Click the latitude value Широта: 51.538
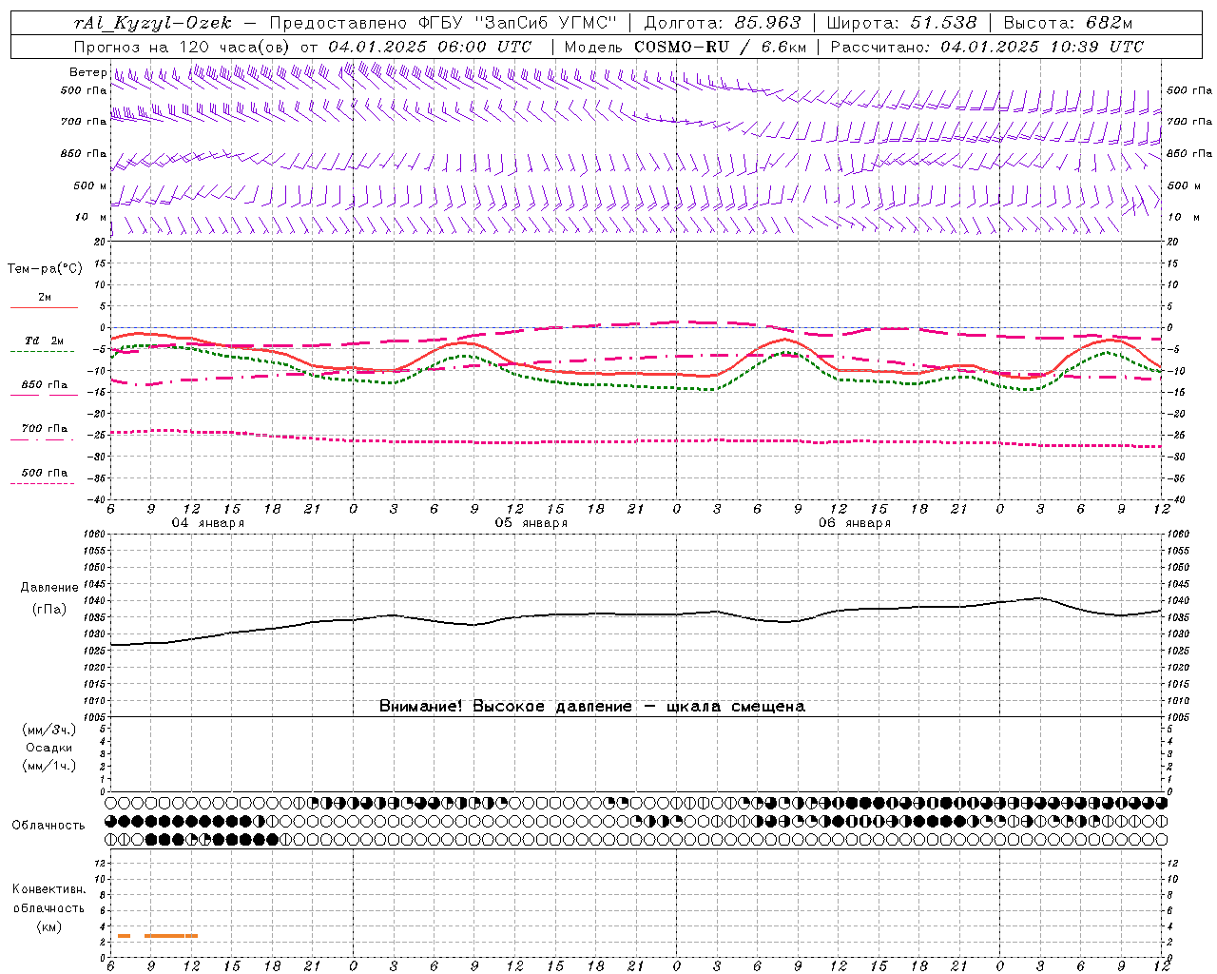Image resolution: width=1217 pixels, height=974 pixels. point(902,23)
